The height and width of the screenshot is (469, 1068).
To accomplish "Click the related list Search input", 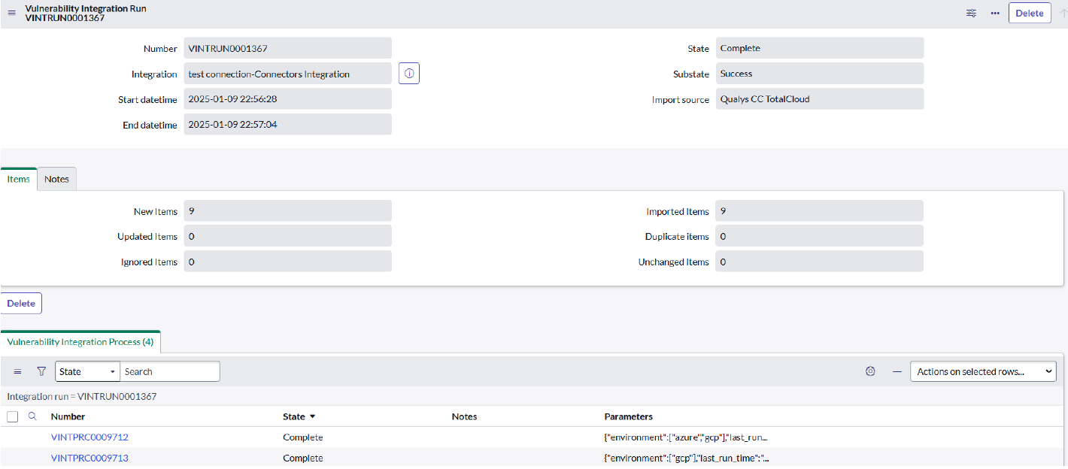I will (170, 371).
